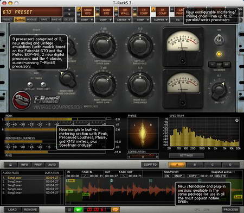Screen dimensions: 244x213
Task: Switch to the GLOBAL preset mode
Action: [20, 20]
